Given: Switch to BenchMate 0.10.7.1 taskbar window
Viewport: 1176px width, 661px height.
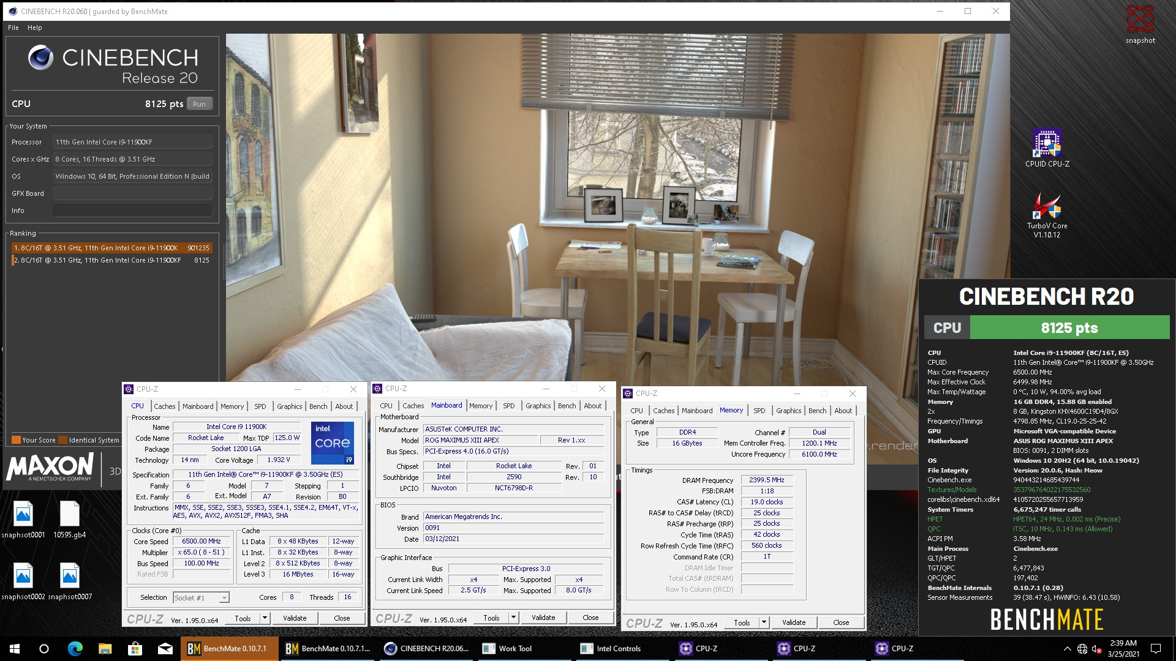Looking at the screenshot, I should click(x=229, y=649).
